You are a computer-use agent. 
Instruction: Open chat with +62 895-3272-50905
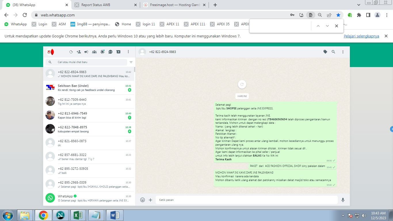89,170
